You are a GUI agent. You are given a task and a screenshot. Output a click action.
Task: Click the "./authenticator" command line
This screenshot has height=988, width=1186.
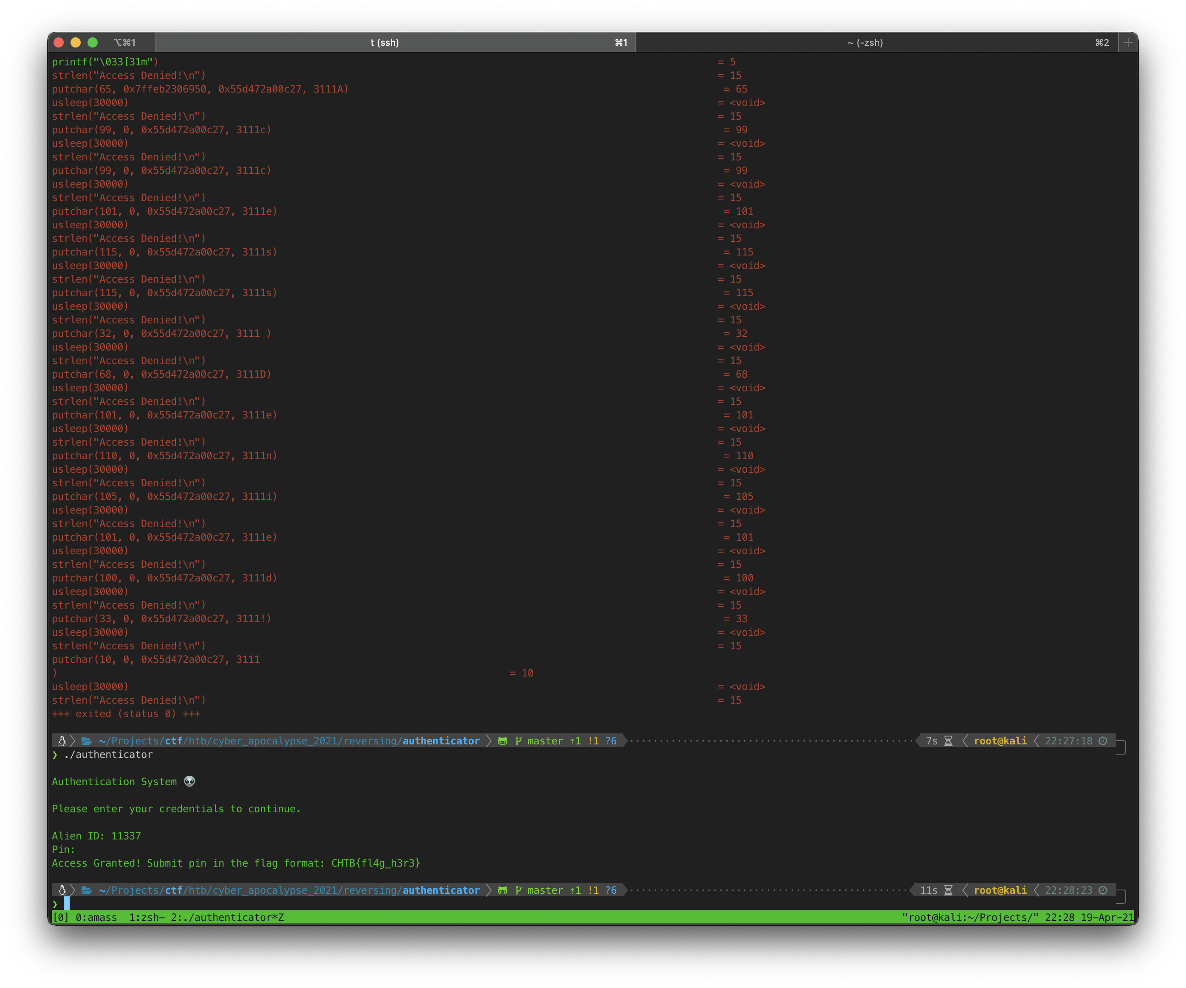108,755
